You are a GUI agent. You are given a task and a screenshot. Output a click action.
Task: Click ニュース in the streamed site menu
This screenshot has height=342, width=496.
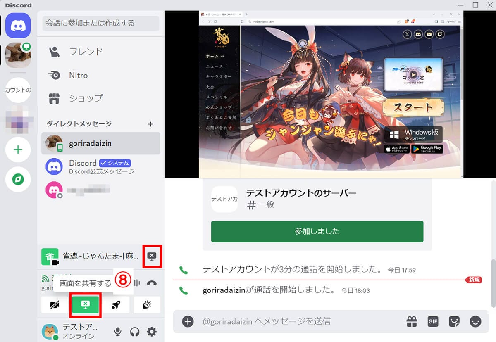click(x=215, y=66)
